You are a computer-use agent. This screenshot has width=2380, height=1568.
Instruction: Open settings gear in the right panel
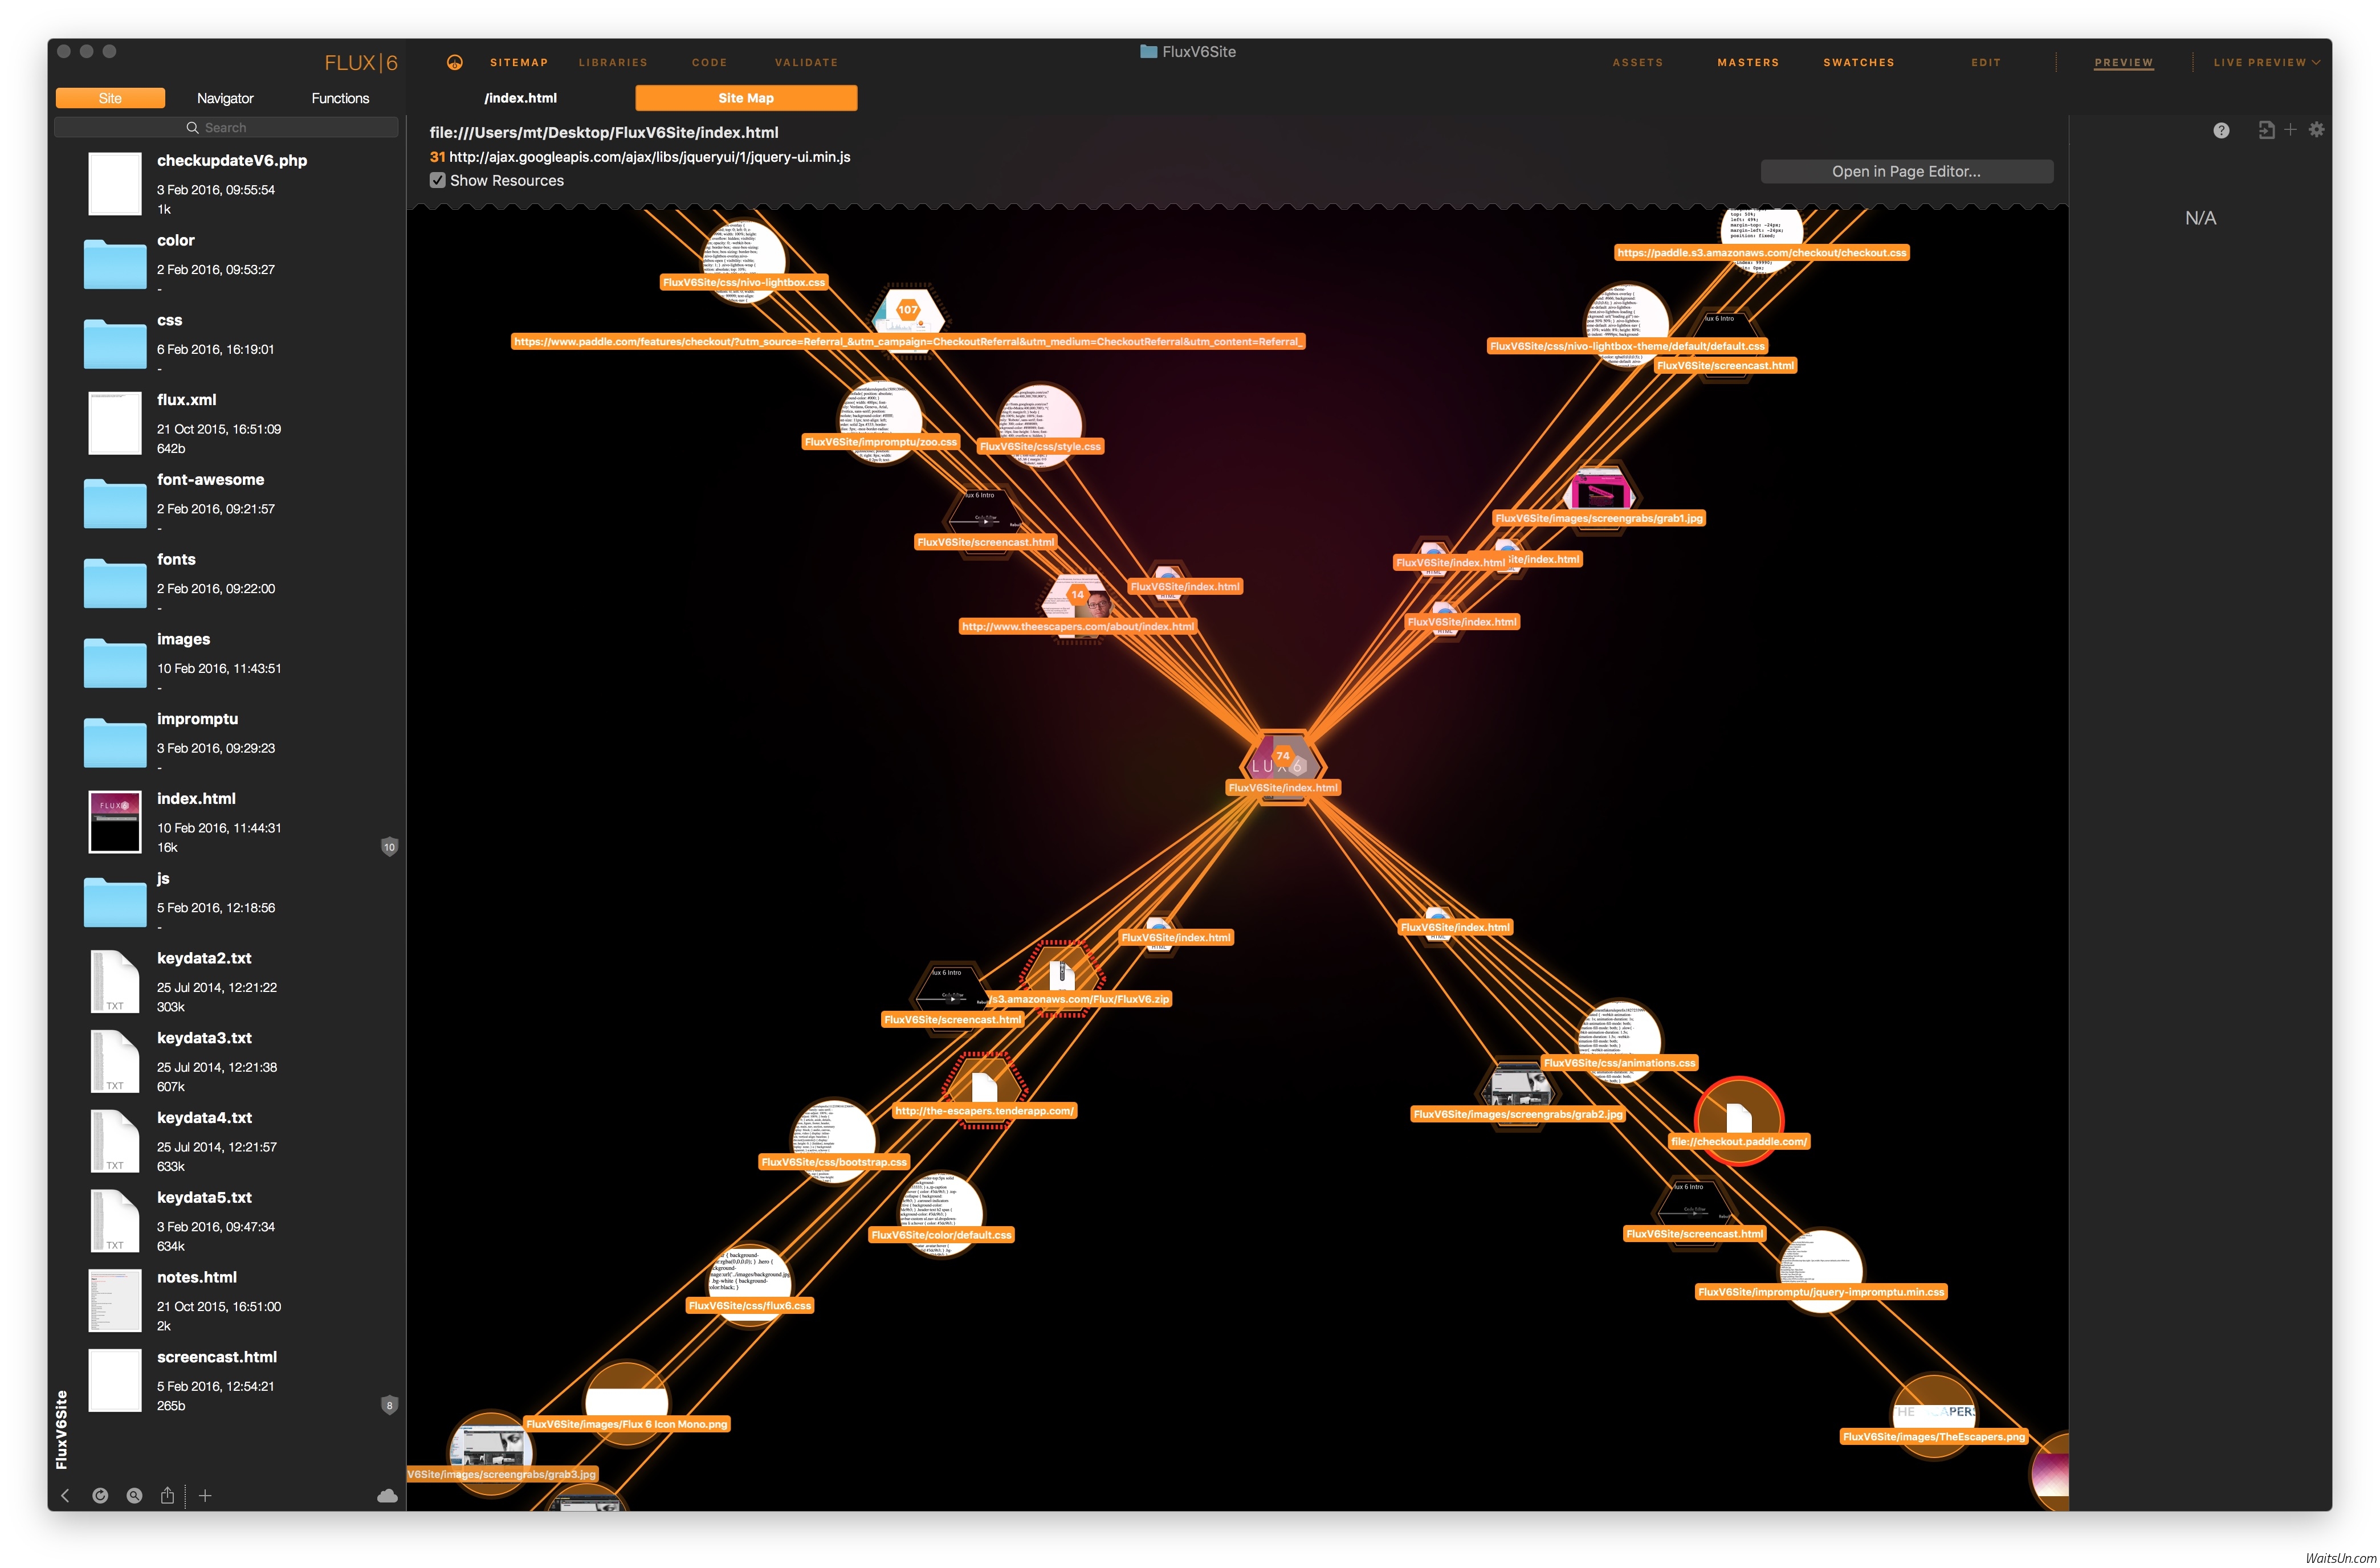tap(2316, 130)
